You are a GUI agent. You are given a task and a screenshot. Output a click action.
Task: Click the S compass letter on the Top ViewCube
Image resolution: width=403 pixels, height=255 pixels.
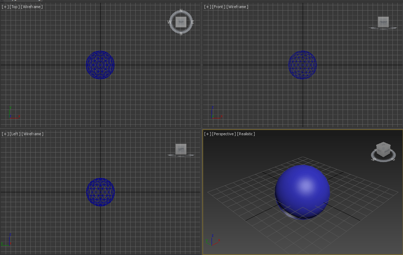coord(181,33)
